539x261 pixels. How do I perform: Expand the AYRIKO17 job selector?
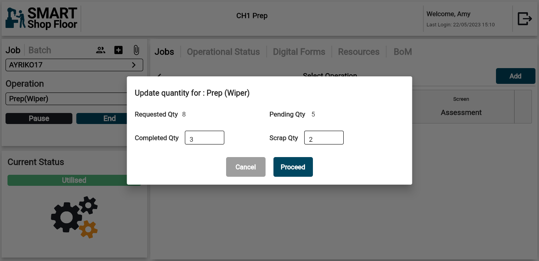tap(74, 65)
